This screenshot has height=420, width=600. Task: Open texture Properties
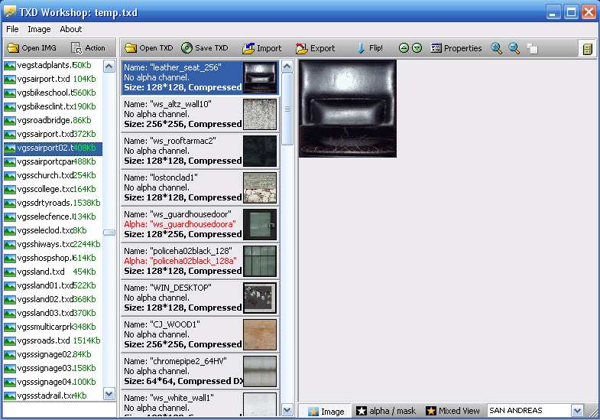click(x=456, y=48)
